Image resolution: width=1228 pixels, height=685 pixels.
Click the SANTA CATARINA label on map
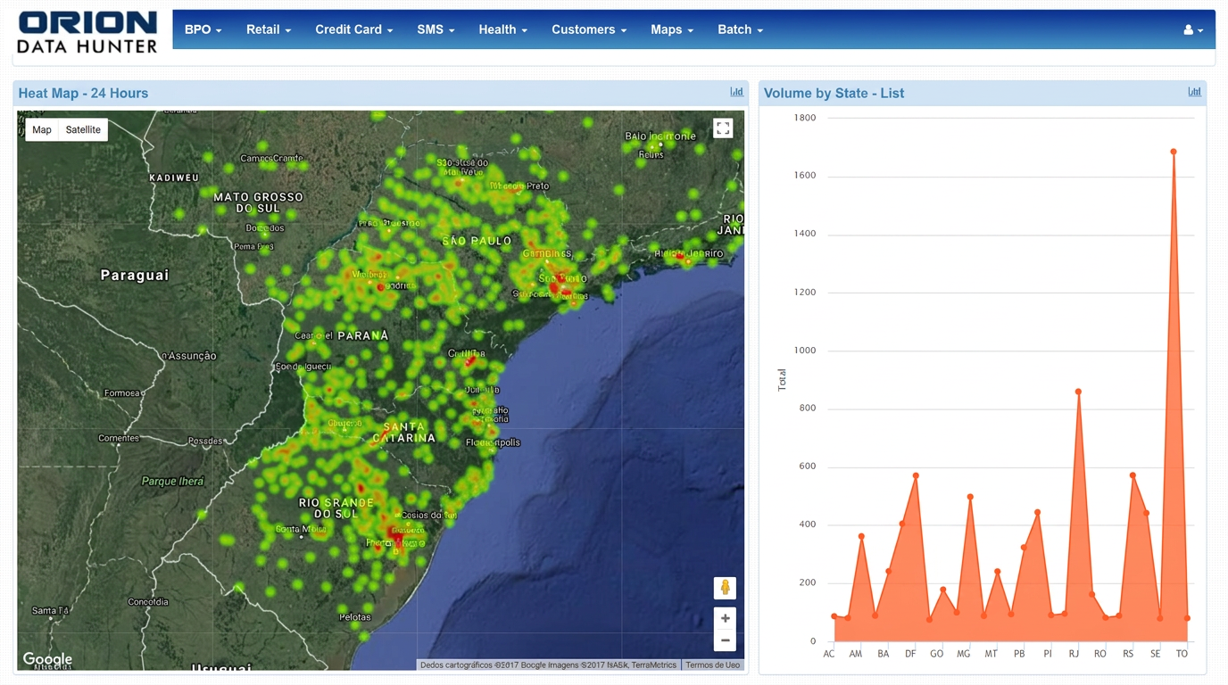[x=404, y=433]
